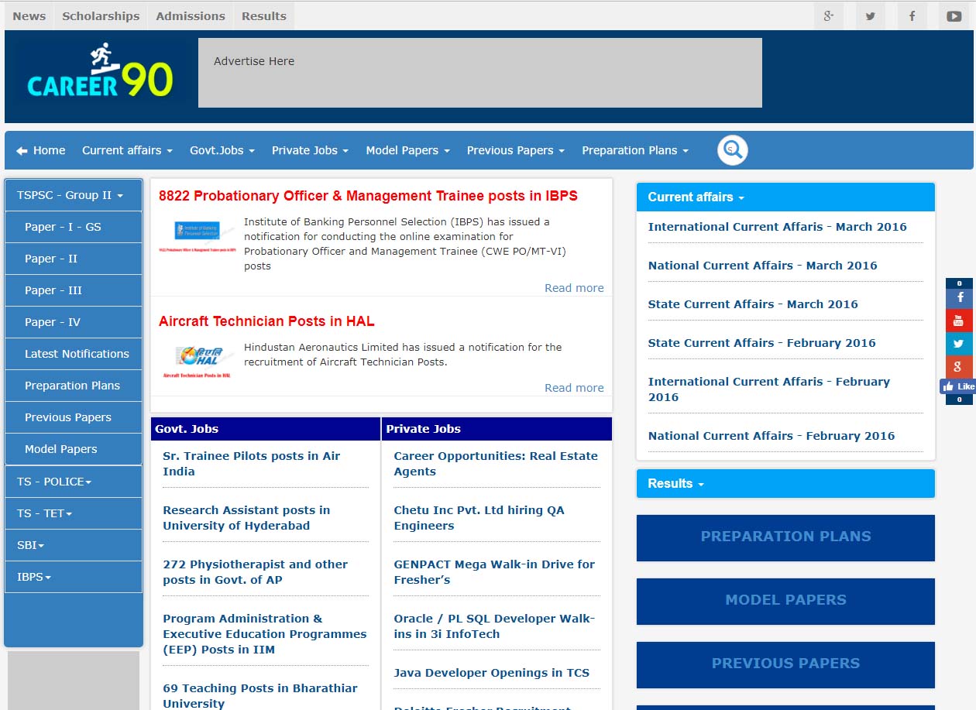976x710 pixels.
Task: Click the Career 90 logo
Action: 100,72
